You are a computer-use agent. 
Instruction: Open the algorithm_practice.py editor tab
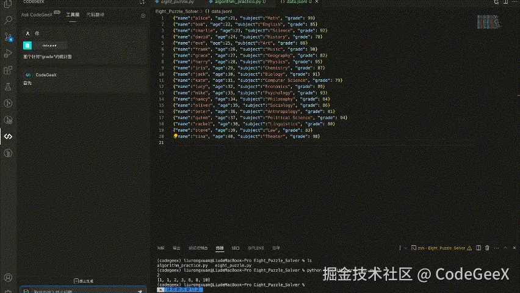click(x=237, y=2)
